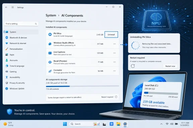Click the '2.45 GB used of 10.0 GB' text

click(57, 83)
